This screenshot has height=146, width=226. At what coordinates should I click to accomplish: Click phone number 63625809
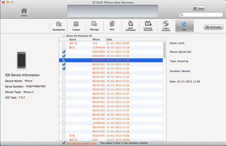pyautogui.click(x=99, y=52)
